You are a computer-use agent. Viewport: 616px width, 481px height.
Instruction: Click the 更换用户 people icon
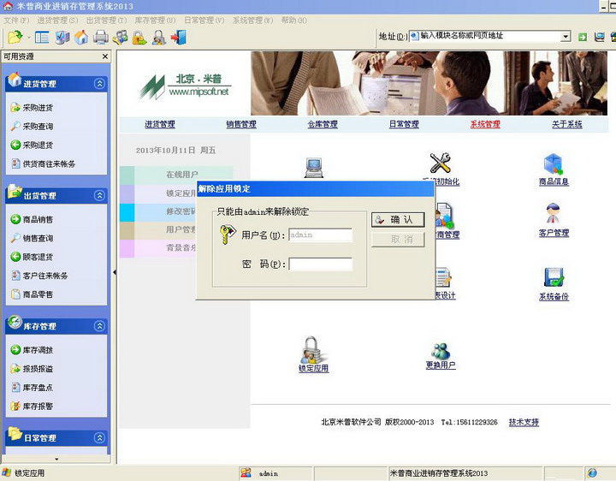tap(441, 351)
